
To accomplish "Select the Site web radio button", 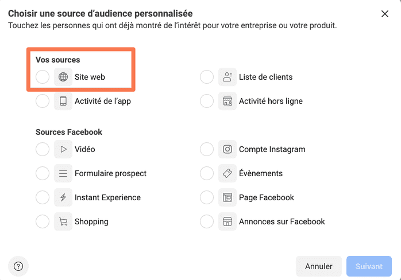I will click(x=43, y=77).
